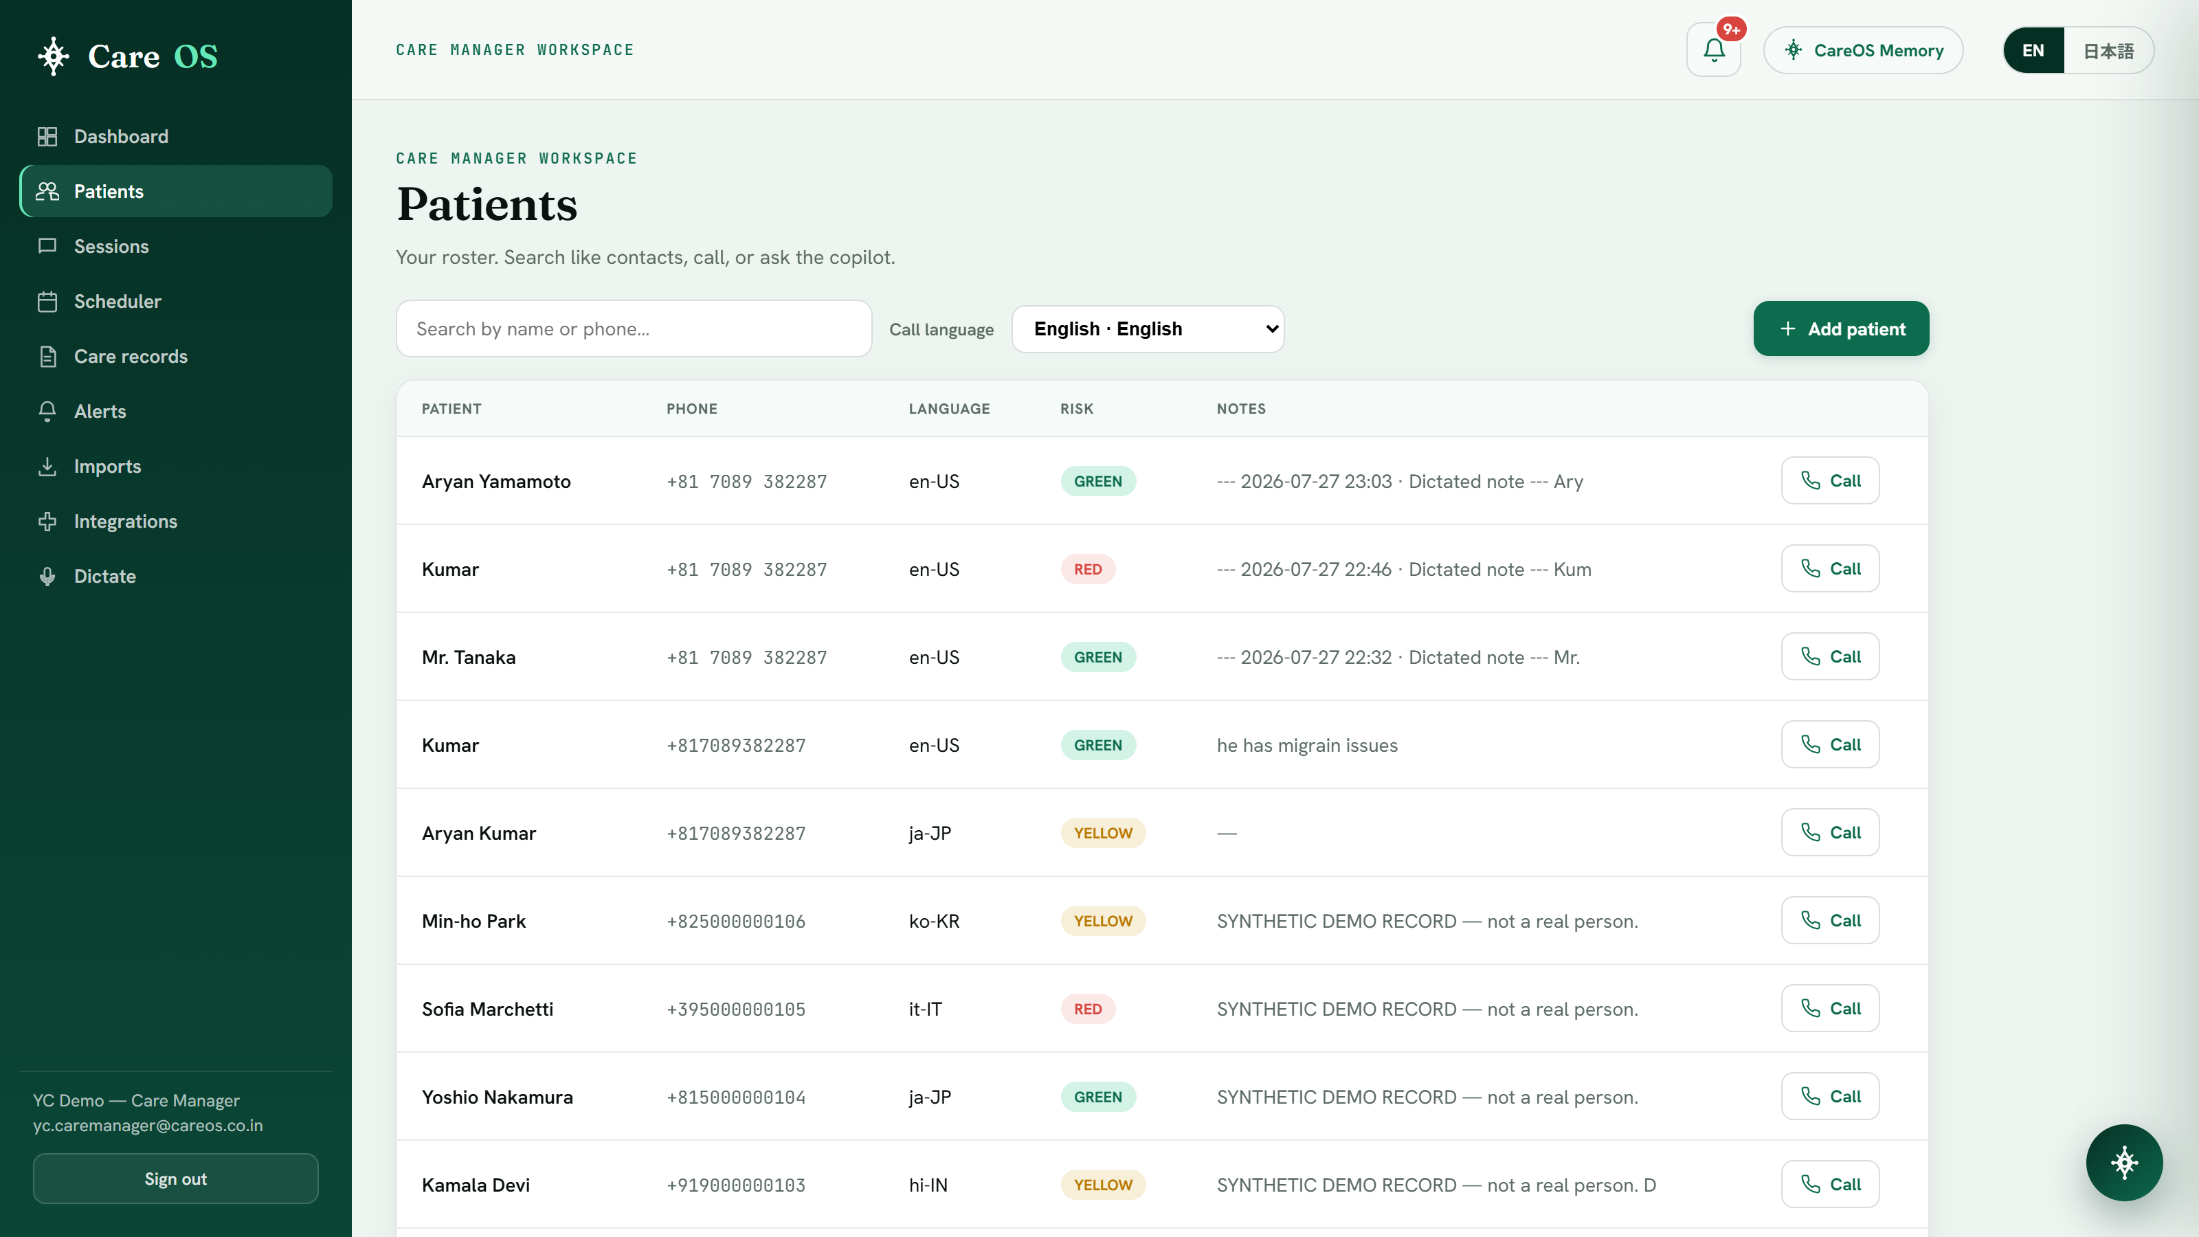The height and width of the screenshot is (1237, 2199).
Task: Click the PATIENT column header
Action: pyautogui.click(x=451, y=409)
